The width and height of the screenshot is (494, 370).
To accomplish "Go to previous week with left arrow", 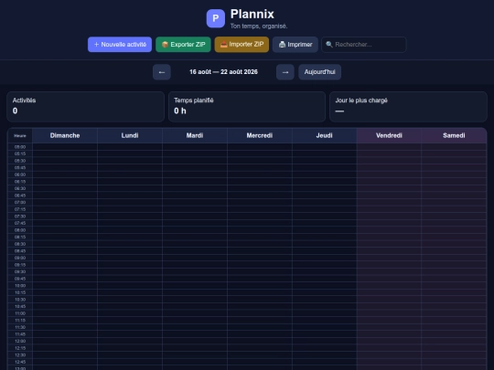I will [162, 72].
